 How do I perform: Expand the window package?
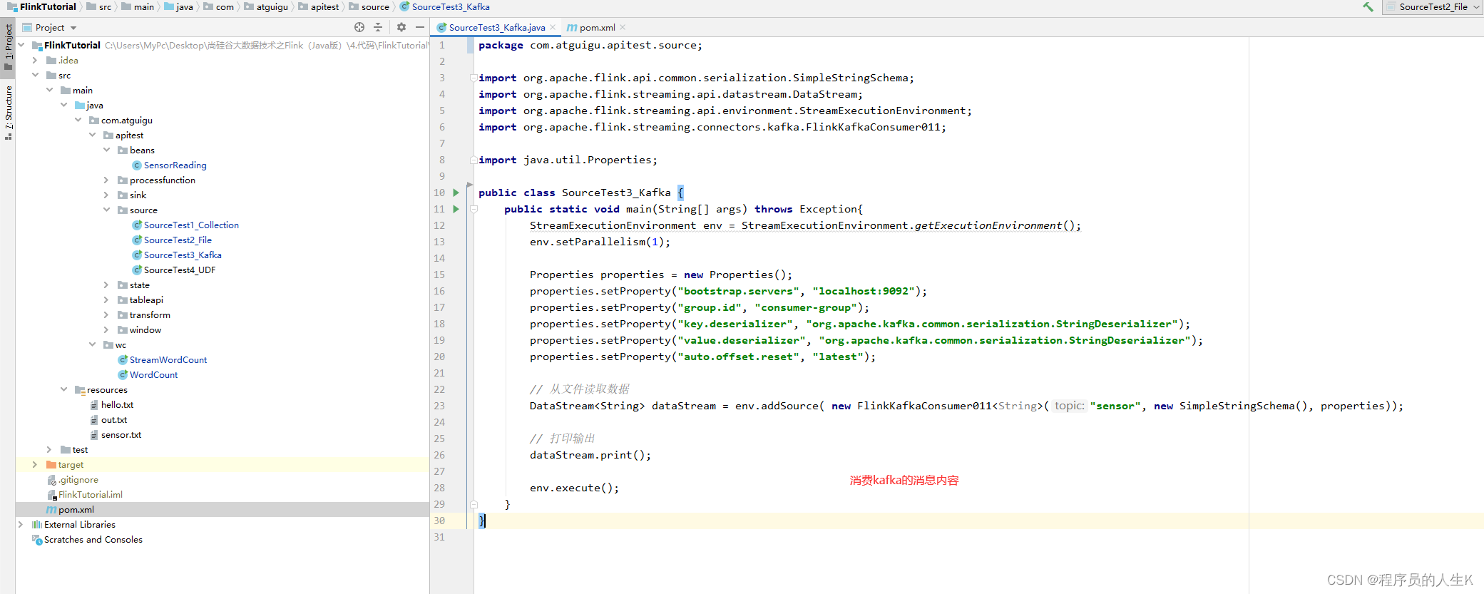pos(106,330)
